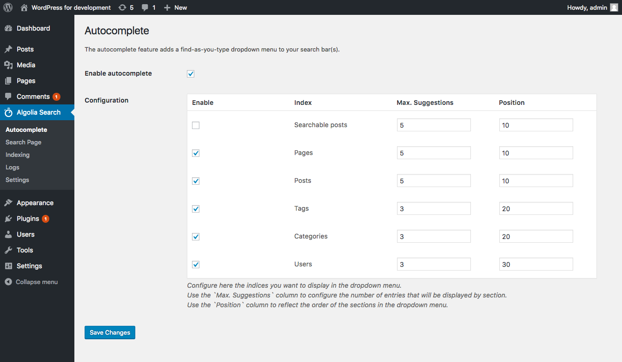
Task: Click the admin avatar image
Action: pyautogui.click(x=614, y=7)
